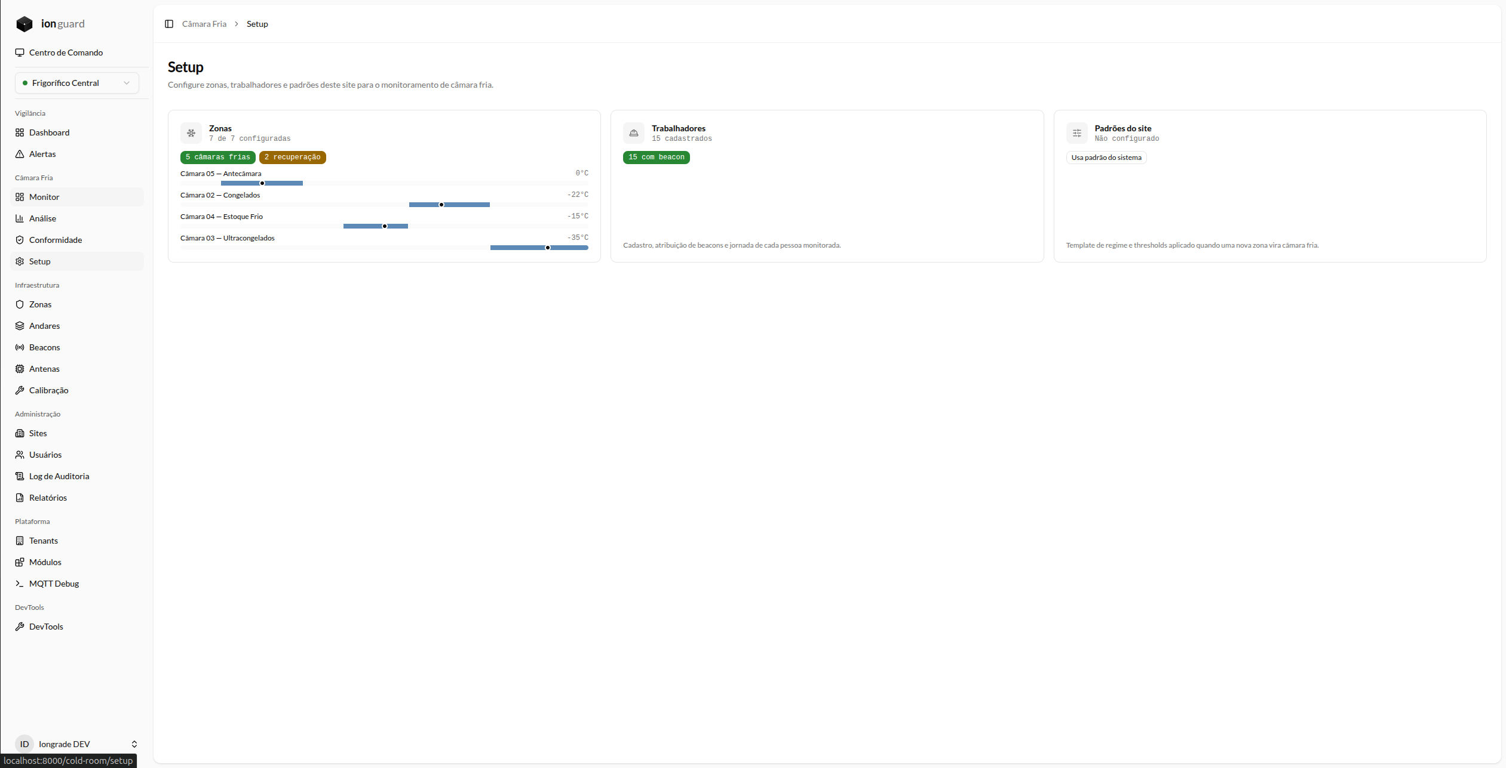This screenshot has height=768, width=1506.
Task: Open Alertas in the sidebar
Action: 77,154
